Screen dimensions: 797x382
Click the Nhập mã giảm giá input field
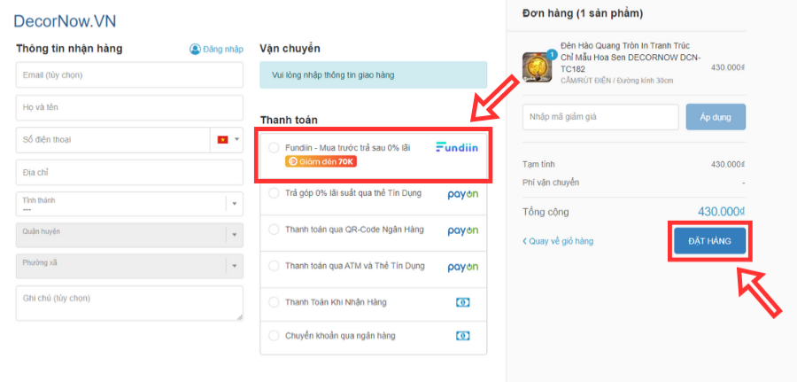[600, 117]
